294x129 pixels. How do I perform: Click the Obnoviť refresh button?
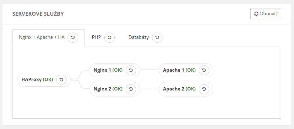click(x=265, y=14)
